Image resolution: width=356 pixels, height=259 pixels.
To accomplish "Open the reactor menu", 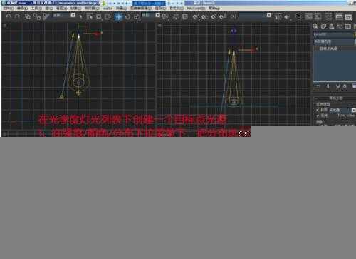I will pyautogui.click(x=108, y=9).
